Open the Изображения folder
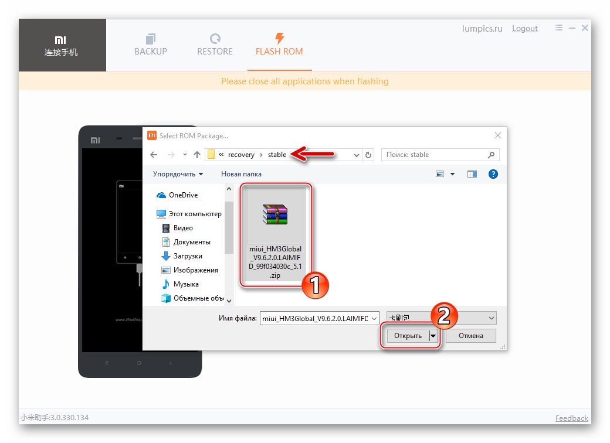Viewport: 610px width, 443px height. 190,270
